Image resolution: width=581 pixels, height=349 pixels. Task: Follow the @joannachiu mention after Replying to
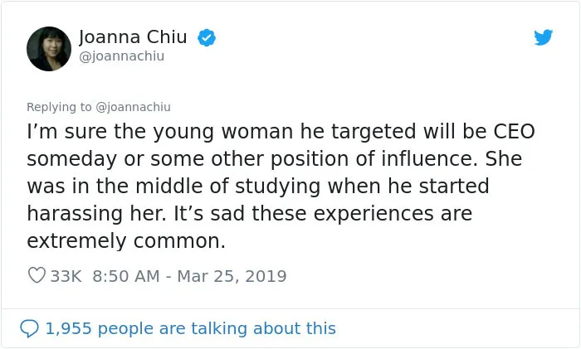[133, 107]
